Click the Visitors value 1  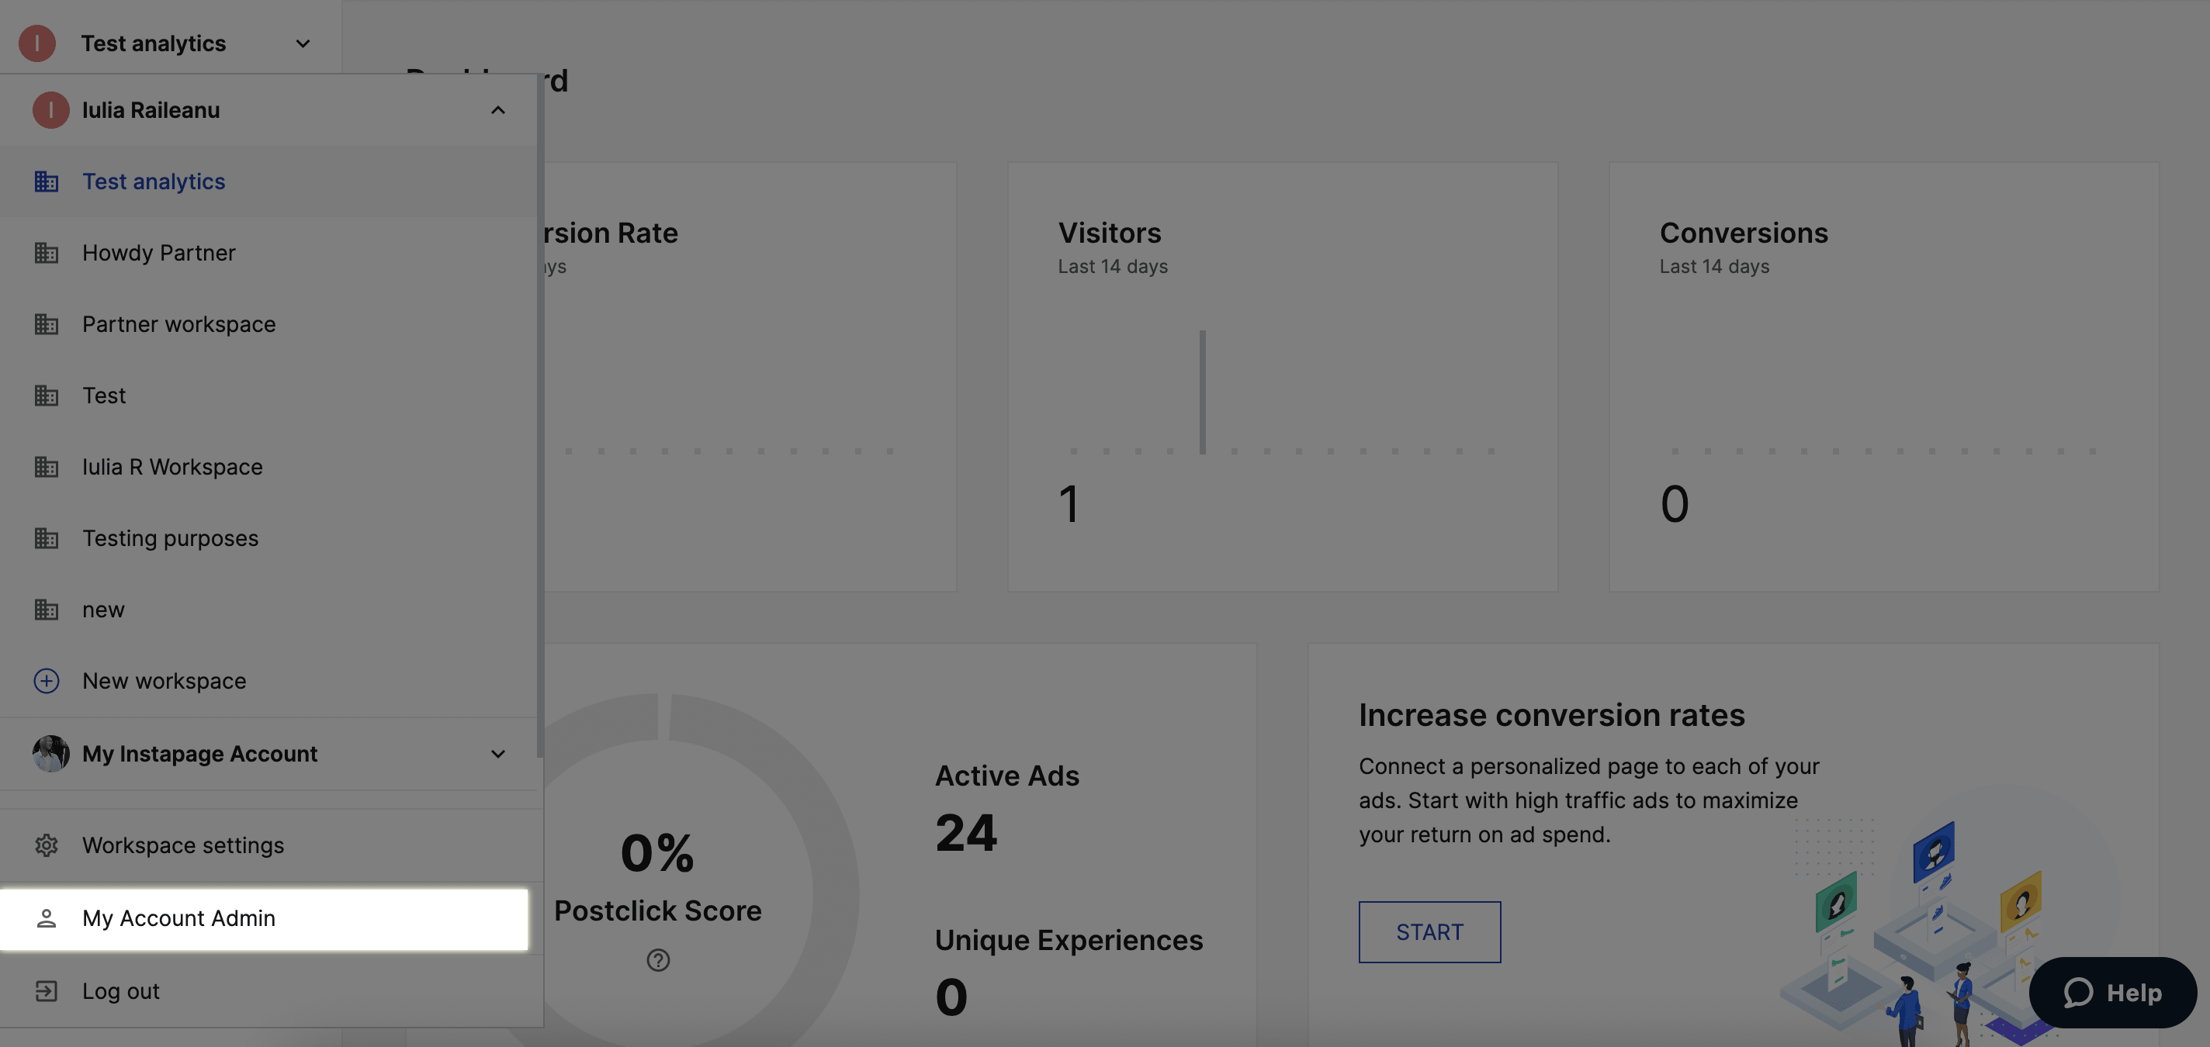click(x=1068, y=503)
